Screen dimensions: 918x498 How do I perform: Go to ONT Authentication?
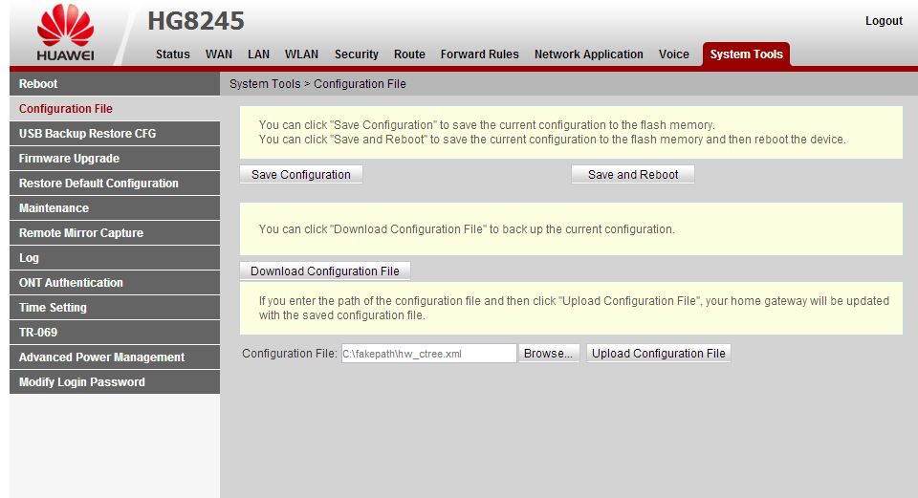(x=115, y=283)
